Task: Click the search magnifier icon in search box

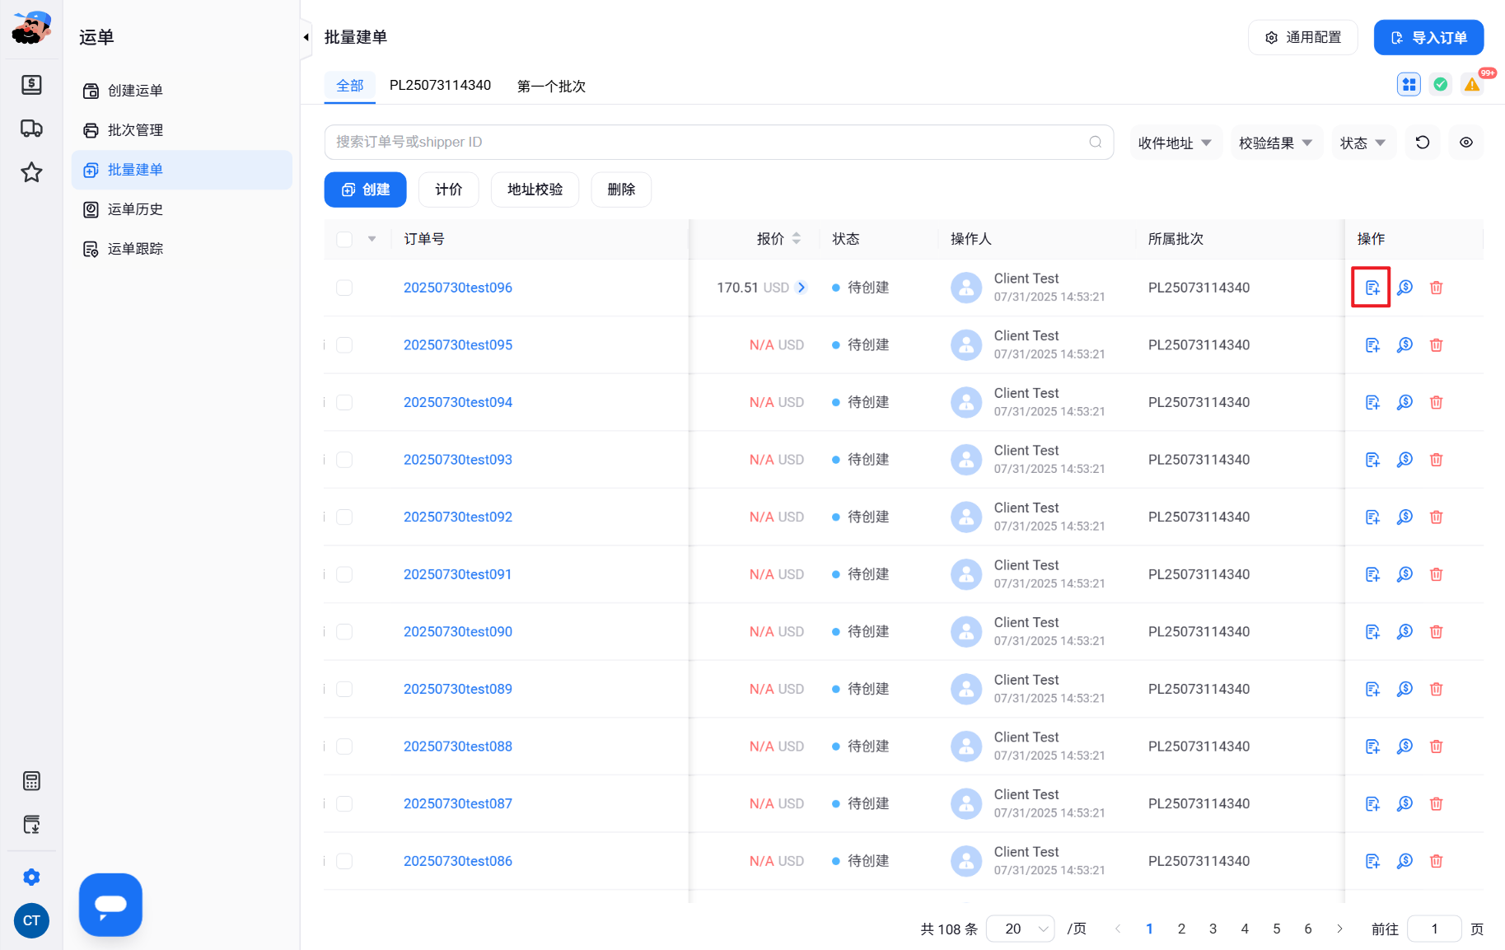Action: (1095, 142)
